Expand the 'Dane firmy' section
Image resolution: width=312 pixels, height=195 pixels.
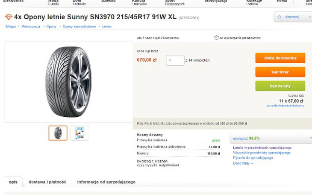point(243,163)
